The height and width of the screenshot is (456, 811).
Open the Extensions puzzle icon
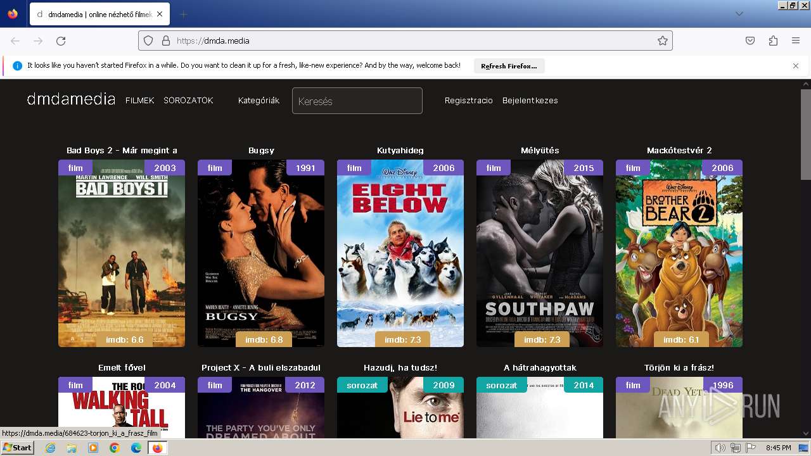tap(773, 41)
